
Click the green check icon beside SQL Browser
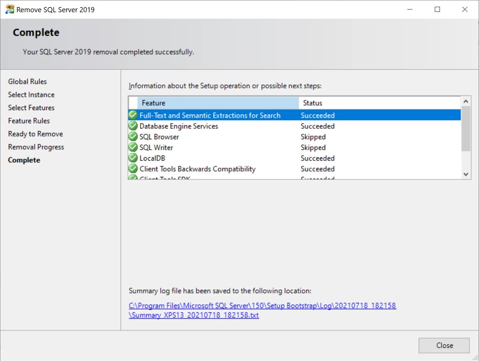tap(133, 137)
